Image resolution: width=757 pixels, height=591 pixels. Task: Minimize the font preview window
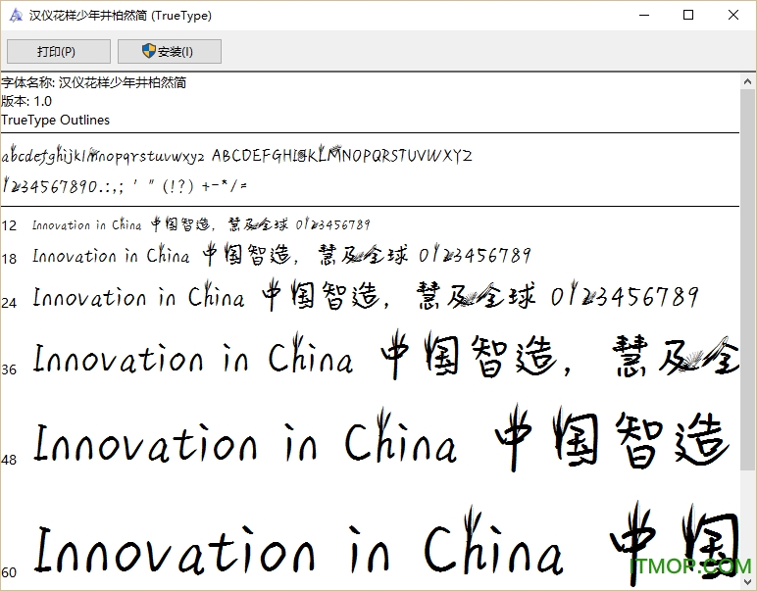pyautogui.click(x=644, y=15)
